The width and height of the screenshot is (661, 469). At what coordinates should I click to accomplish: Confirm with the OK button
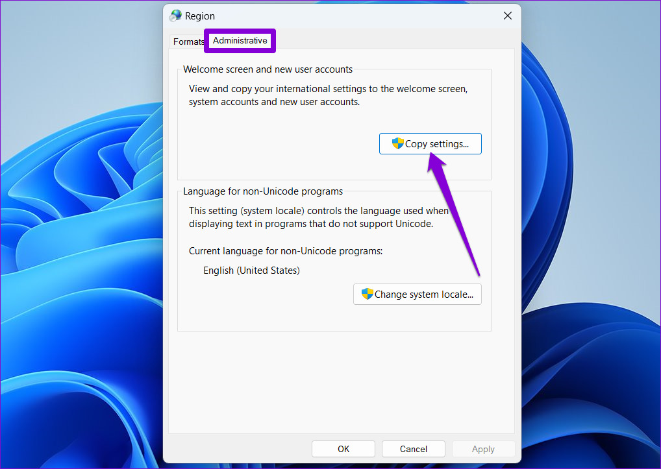tap(343, 449)
